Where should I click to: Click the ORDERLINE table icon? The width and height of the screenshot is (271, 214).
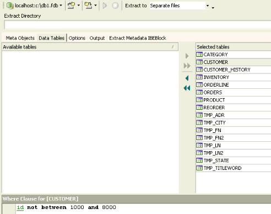click(x=199, y=84)
